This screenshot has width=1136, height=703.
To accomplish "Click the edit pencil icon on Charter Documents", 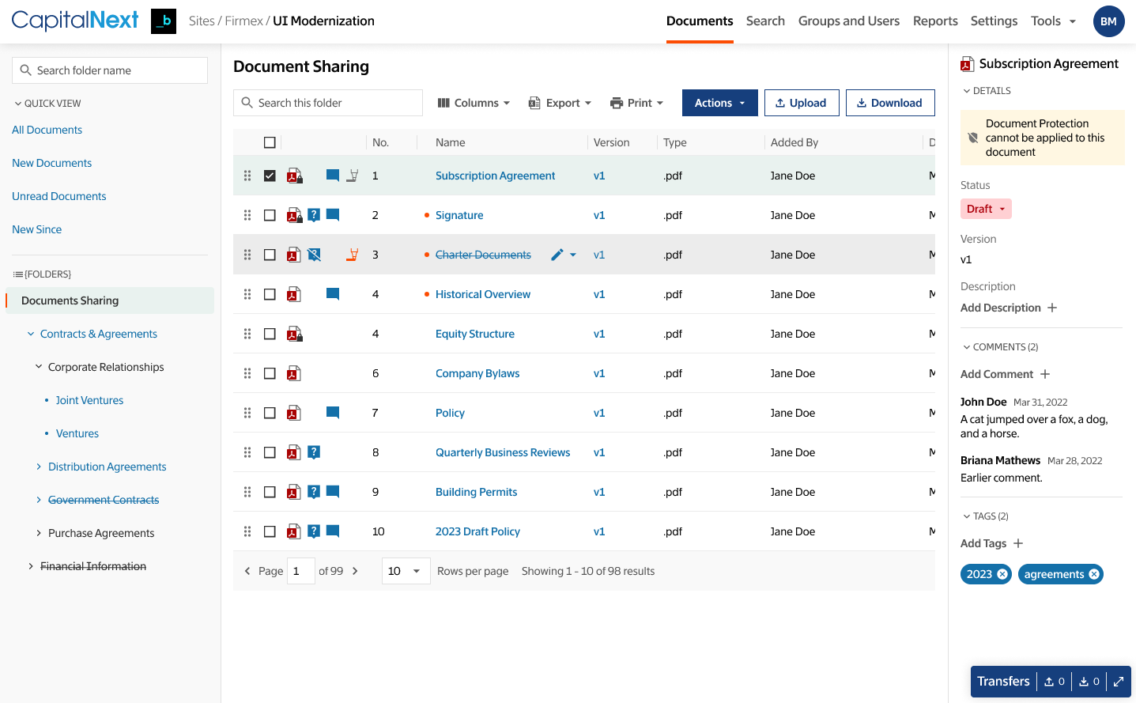I will click(557, 255).
